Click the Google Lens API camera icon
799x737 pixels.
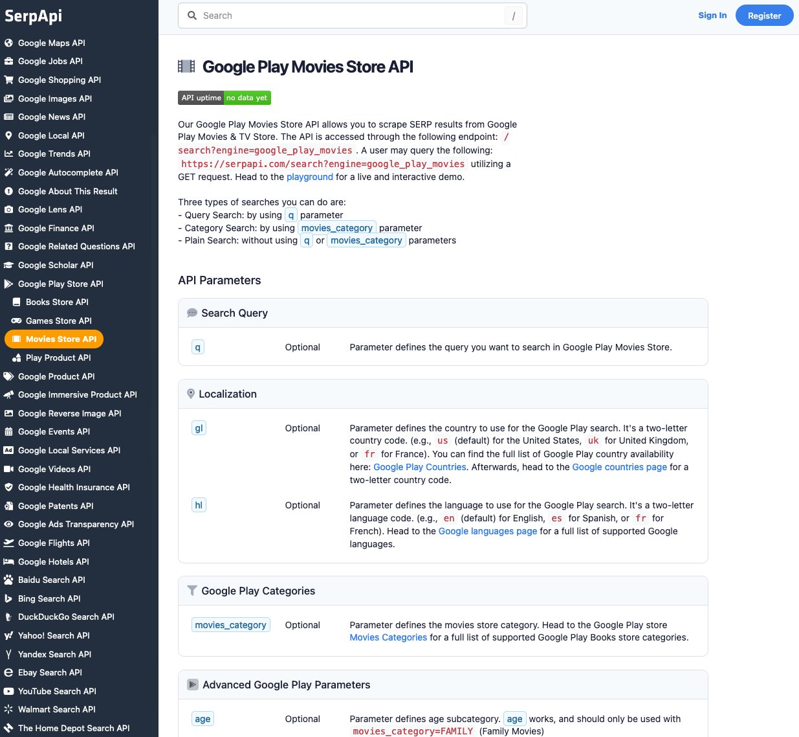pyautogui.click(x=8, y=210)
